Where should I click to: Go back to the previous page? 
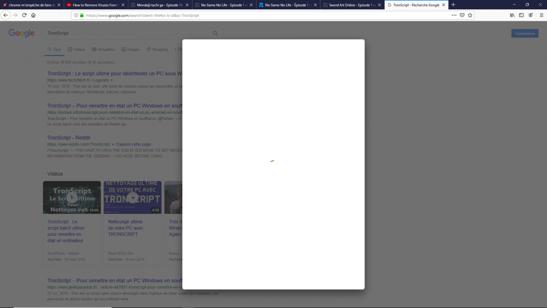5,15
